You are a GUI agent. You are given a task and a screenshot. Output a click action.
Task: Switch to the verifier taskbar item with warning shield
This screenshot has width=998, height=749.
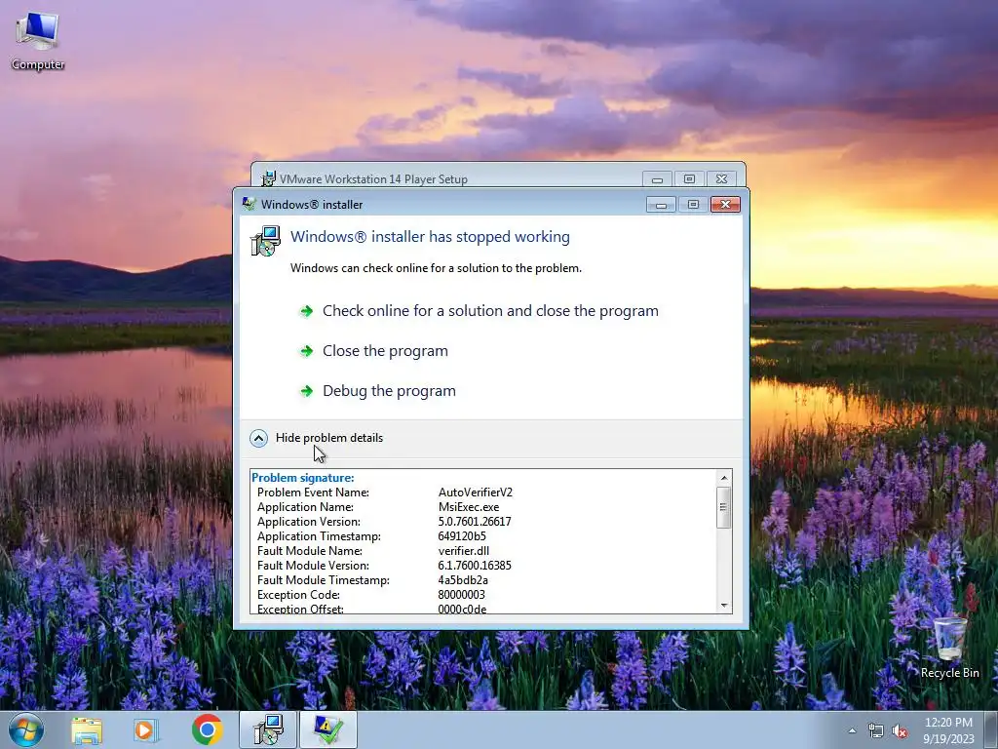(328, 729)
